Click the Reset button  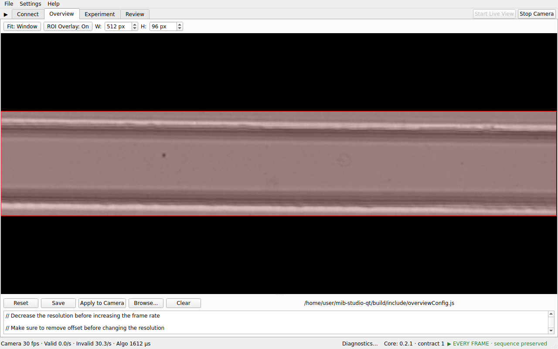21,303
